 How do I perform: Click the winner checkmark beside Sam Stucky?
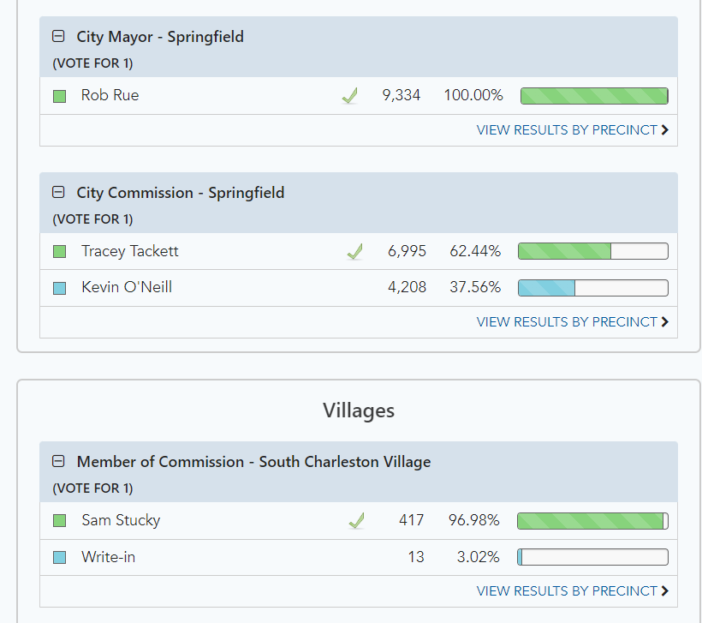(356, 521)
